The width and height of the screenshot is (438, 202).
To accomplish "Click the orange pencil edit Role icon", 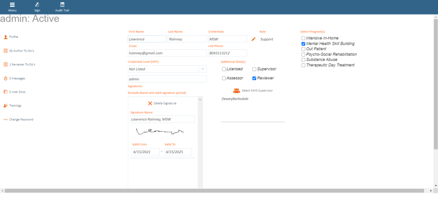I will 254,39.
